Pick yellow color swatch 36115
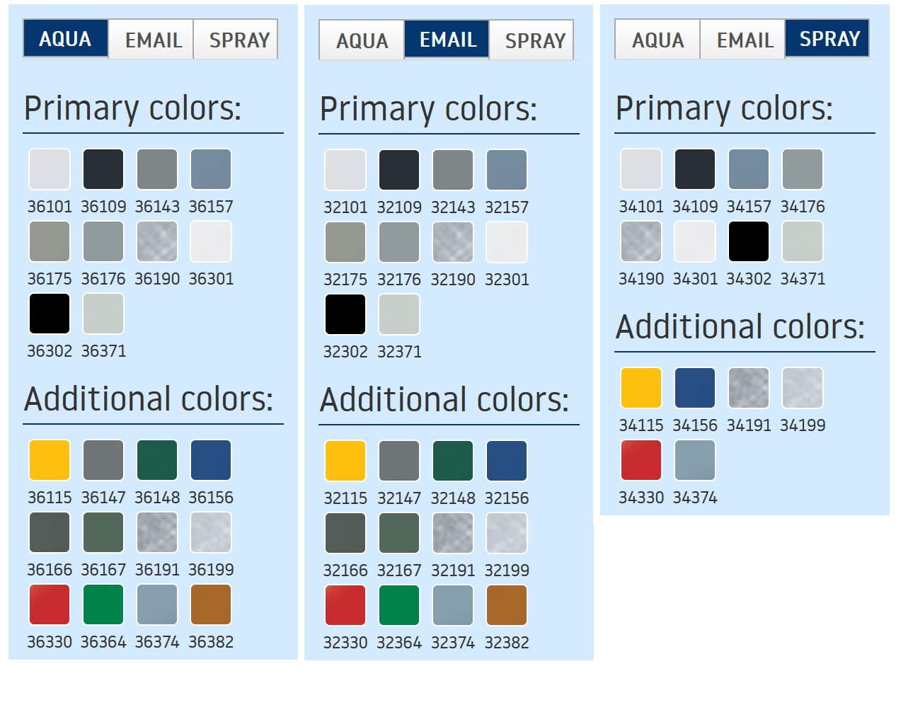This screenshot has height=705, width=913. [x=50, y=460]
